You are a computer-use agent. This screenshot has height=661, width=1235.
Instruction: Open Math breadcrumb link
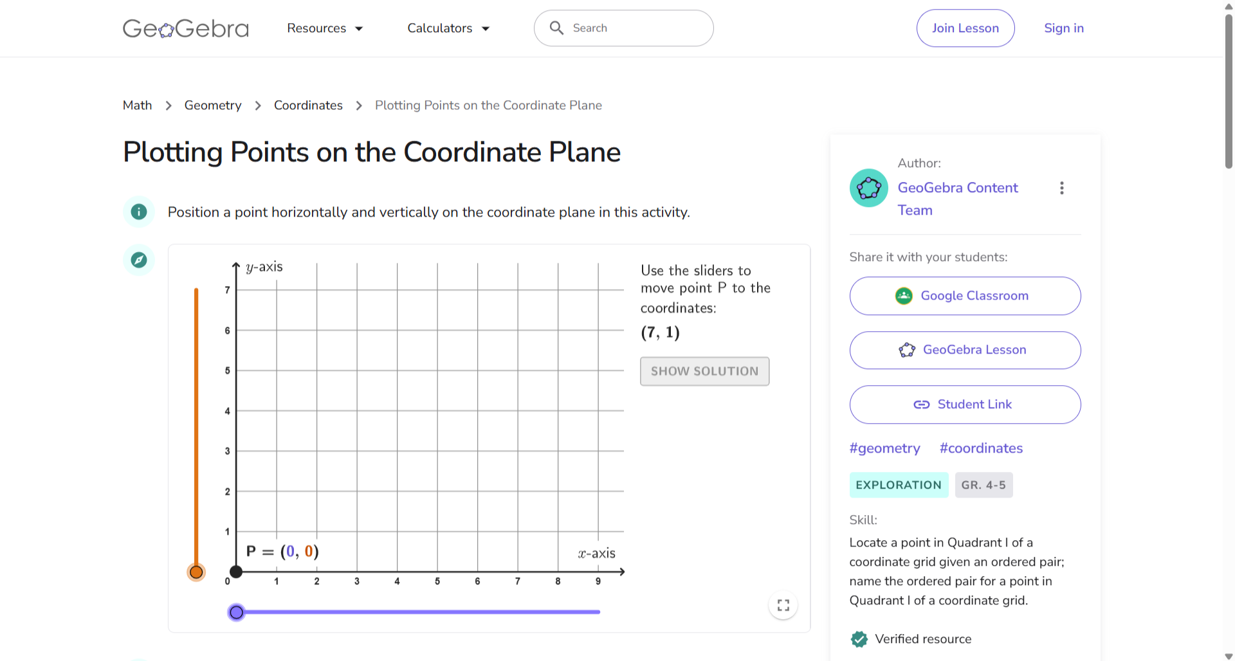137,105
